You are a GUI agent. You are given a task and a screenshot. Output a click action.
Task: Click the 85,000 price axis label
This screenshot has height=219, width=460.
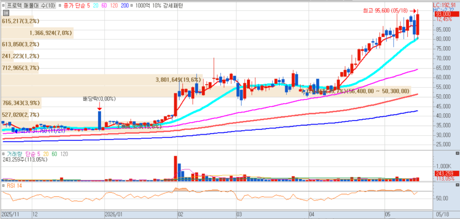pos(444,30)
